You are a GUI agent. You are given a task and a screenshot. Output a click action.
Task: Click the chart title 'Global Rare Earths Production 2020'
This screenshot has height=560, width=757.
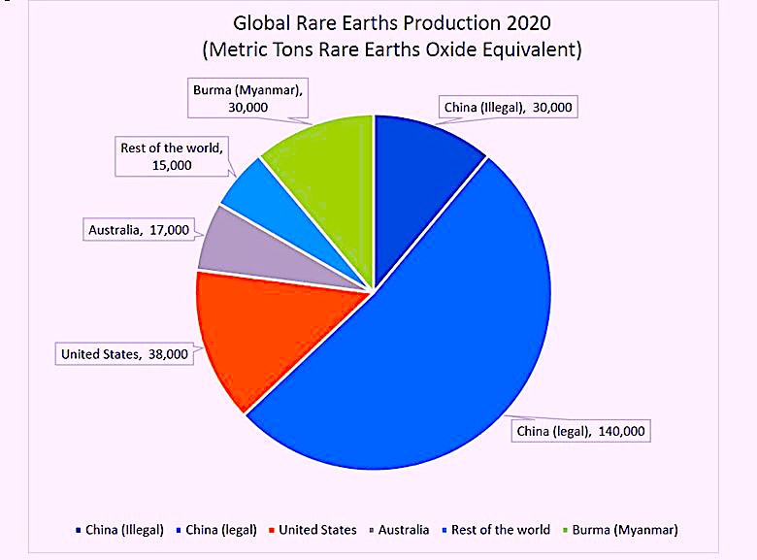[x=391, y=23]
